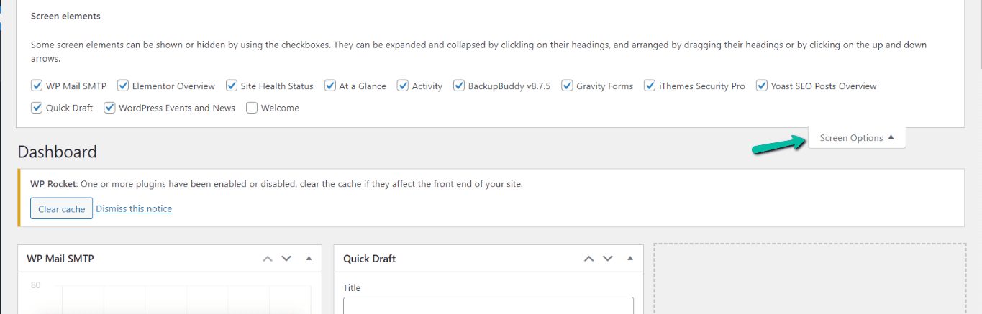The height and width of the screenshot is (314, 982).
Task: Hide the Gravity Forms widget
Action: click(568, 86)
